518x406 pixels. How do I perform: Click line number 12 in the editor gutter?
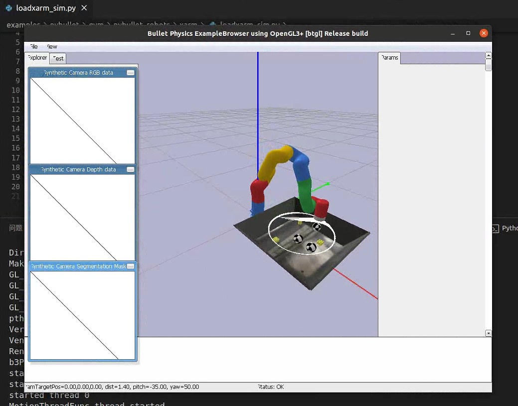15,110
